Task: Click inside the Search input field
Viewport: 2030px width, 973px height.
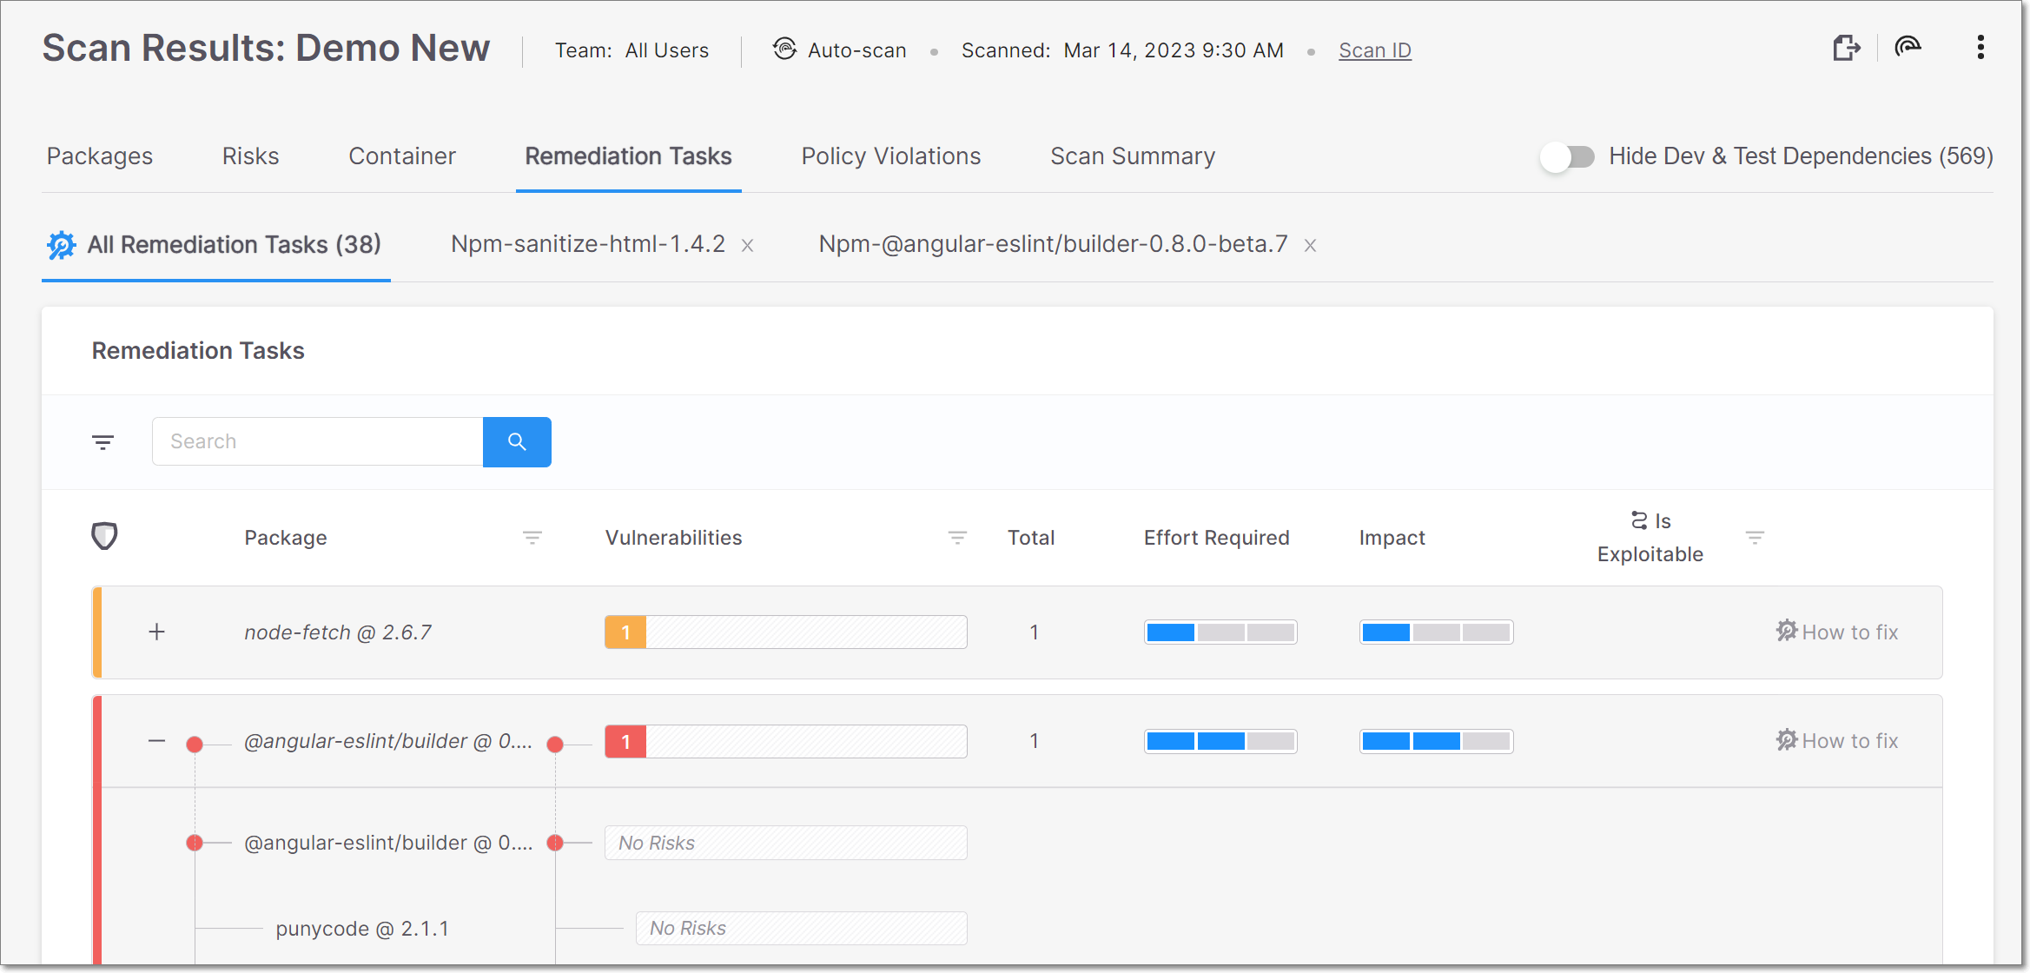Action: pos(318,441)
